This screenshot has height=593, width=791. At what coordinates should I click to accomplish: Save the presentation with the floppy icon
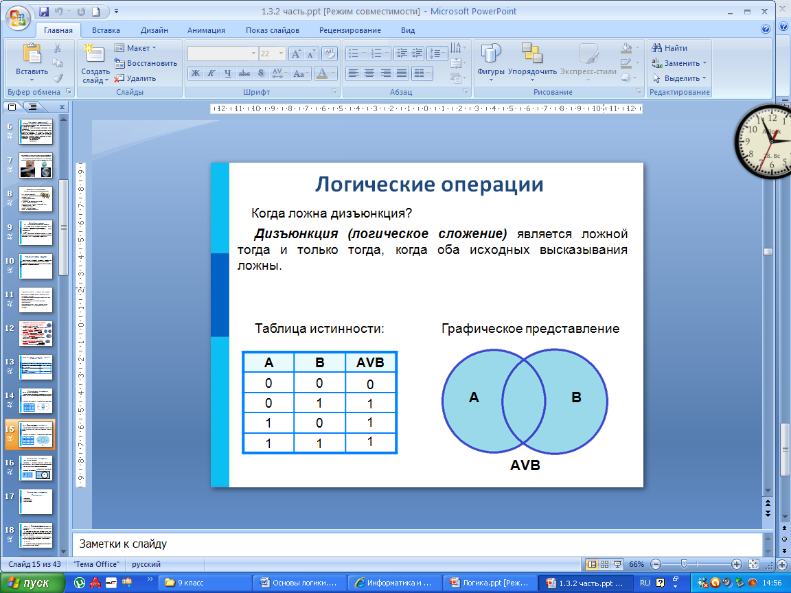(43, 11)
